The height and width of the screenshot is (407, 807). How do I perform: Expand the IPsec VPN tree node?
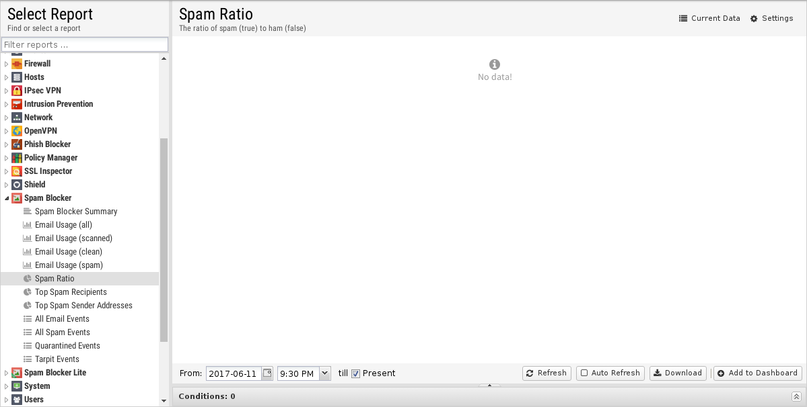pyautogui.click(x=6, y=90)
